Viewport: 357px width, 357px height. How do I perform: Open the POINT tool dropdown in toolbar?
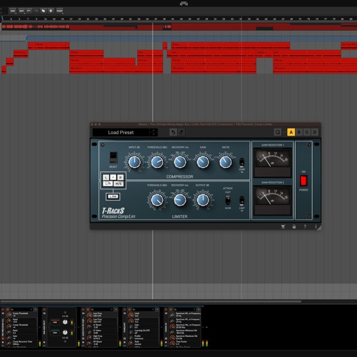(59, 11)
